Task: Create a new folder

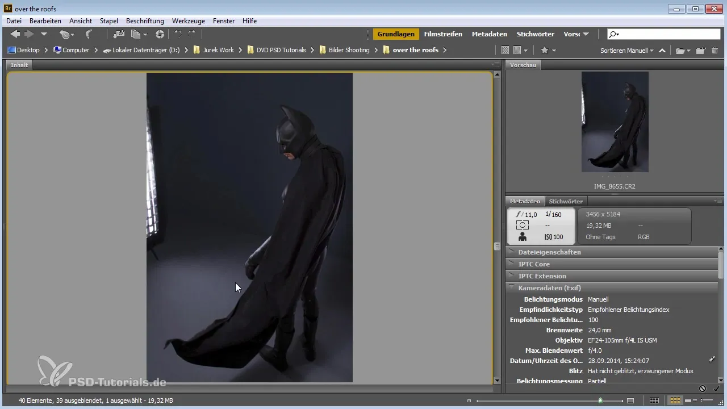Action: coord(700,50)
